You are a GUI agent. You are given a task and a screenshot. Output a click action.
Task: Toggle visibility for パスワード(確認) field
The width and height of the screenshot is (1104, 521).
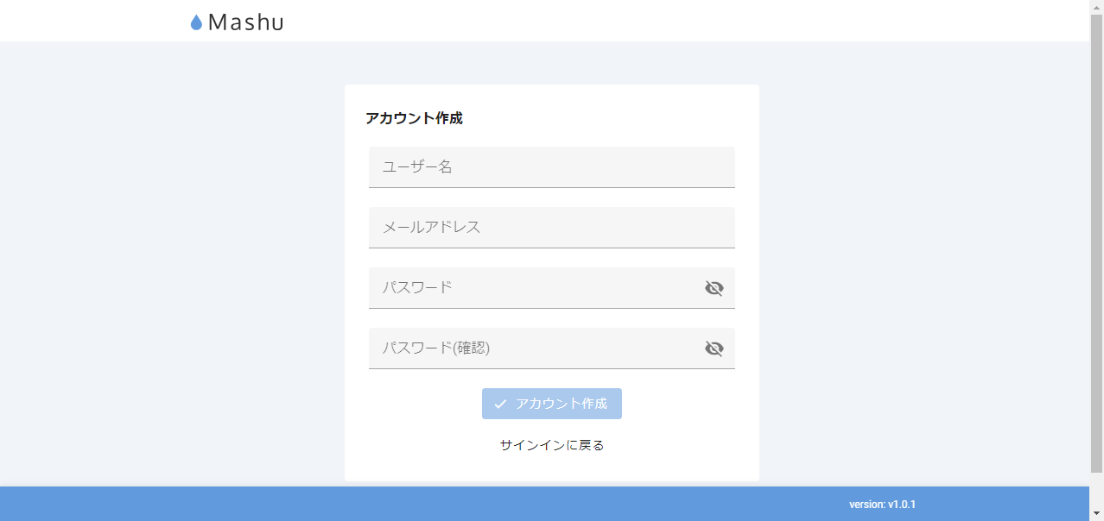pyautogui.click(x=714, y=348)
